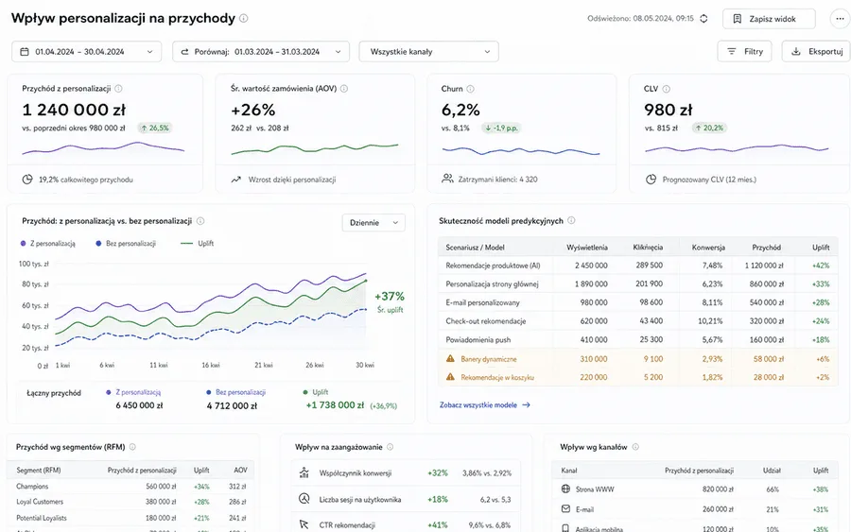Click the 20,2% CLV change badge
This screenshot has width=851, height=532.
click(709, 128)
